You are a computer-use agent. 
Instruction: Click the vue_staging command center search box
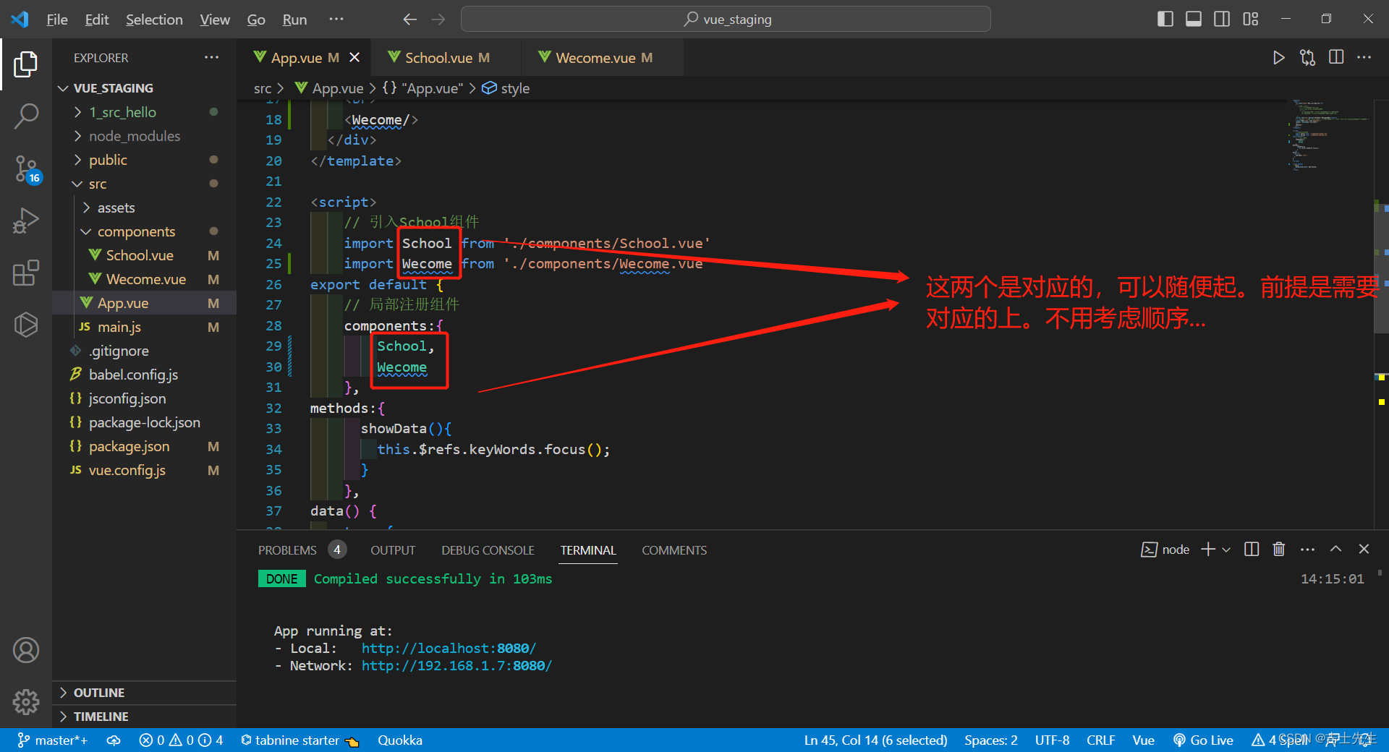(726, 19)
